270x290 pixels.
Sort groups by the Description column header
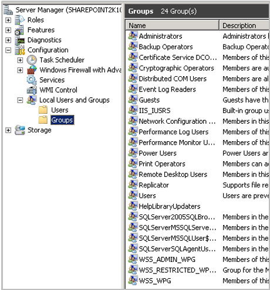click(x=244, y=25)
